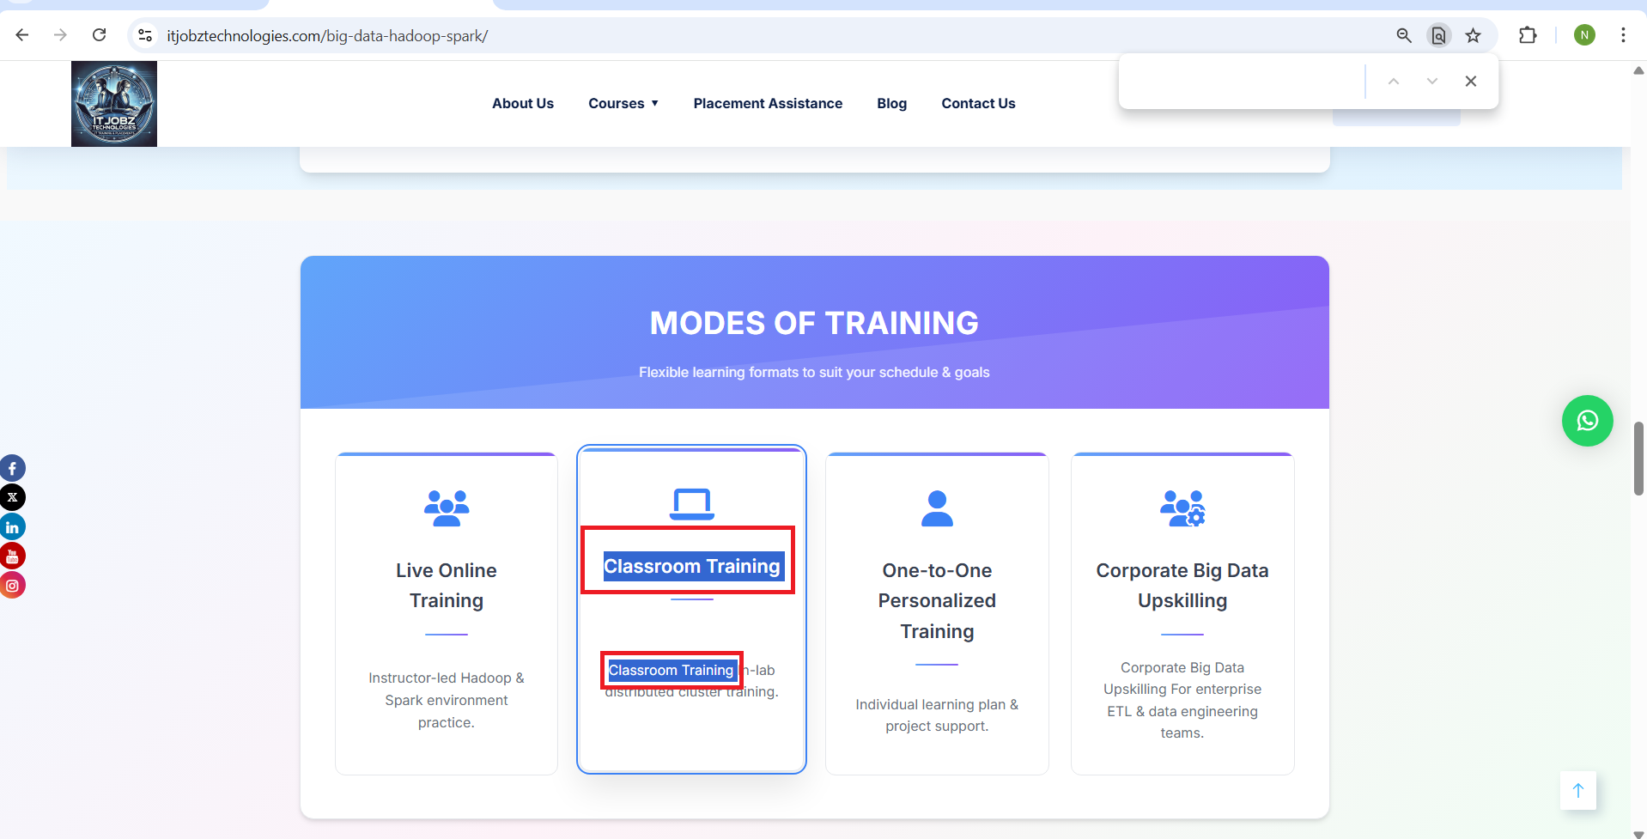Click the scroll-to-top arrow button
The width and height of the screenshot is (1647, 839).
tap(1577, 790)
